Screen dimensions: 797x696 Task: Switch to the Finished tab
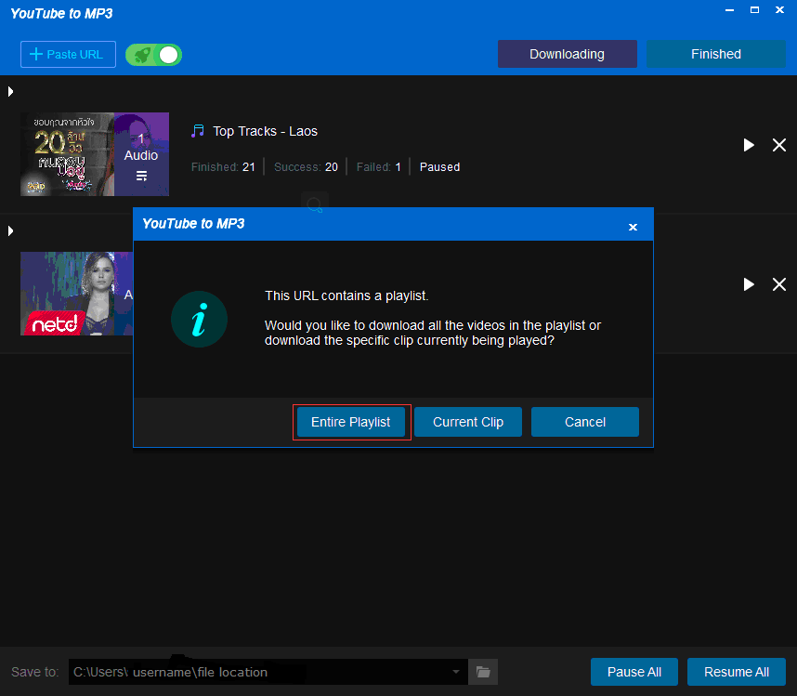coord(715,54)
